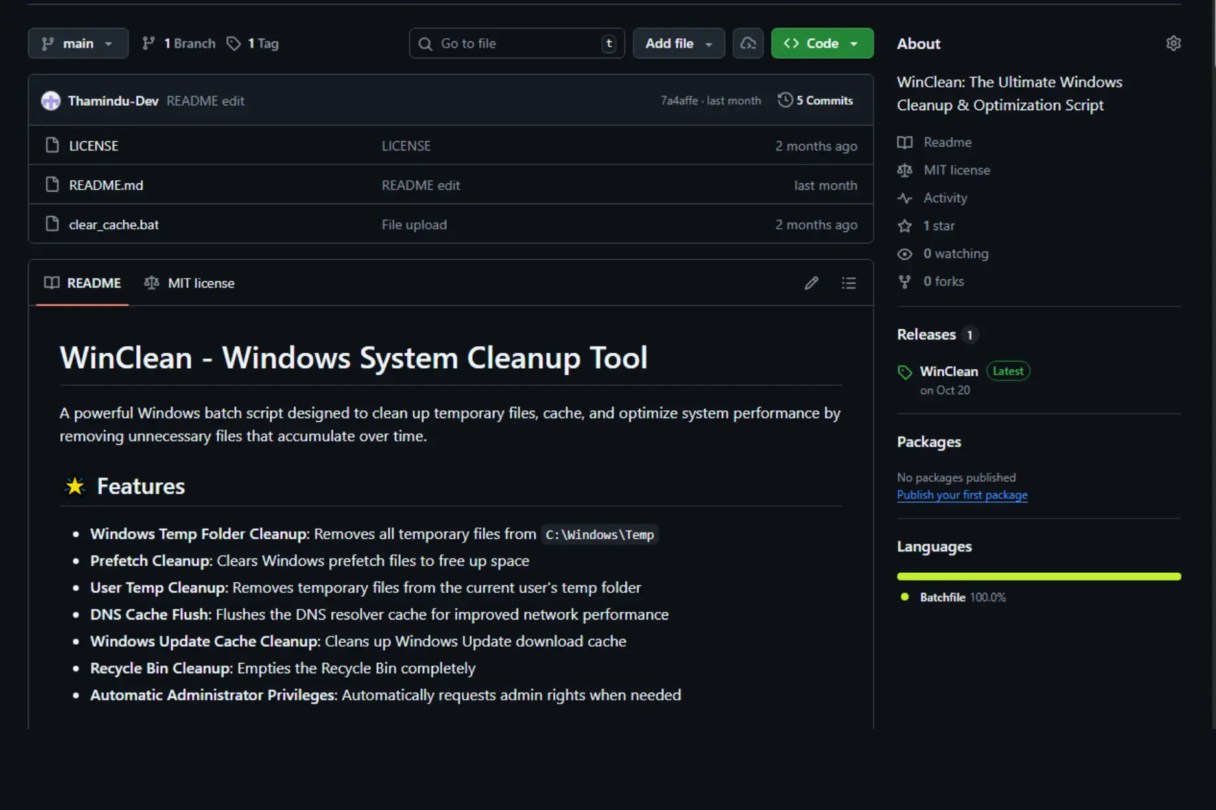The width and height of the screenshot is (1216, 810).
Task: Open the Code dropdown menu
Action: pos(822,43)
